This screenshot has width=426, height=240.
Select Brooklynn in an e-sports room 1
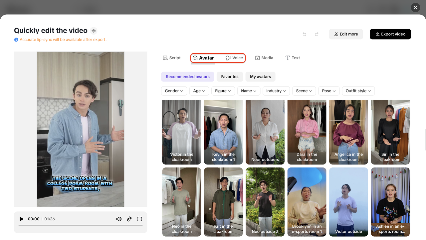tap(307, 202)
